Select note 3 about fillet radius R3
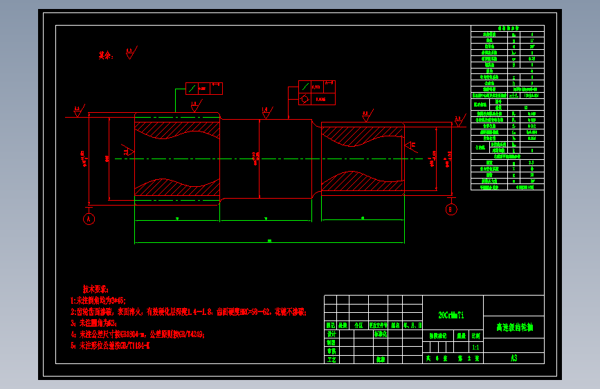The width and height of the screenshot is (600, 389). (93, 323)
